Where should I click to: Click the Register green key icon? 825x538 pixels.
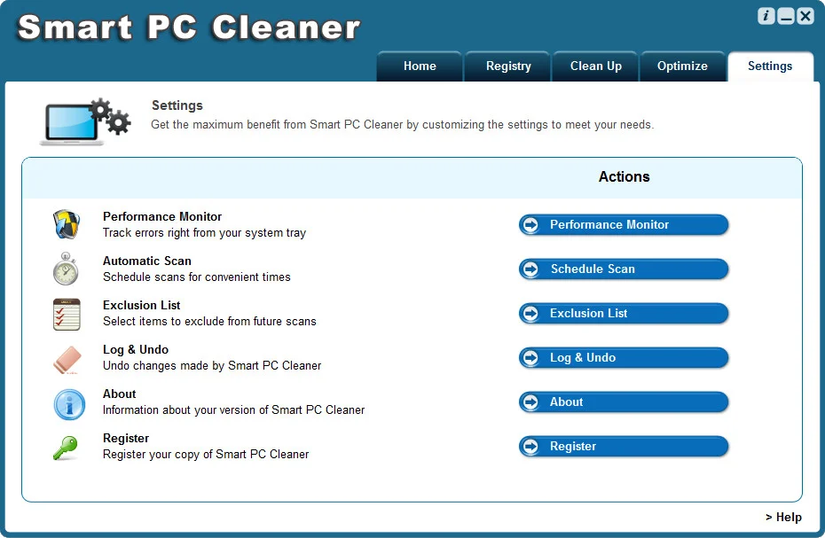[x=66, y=448]
